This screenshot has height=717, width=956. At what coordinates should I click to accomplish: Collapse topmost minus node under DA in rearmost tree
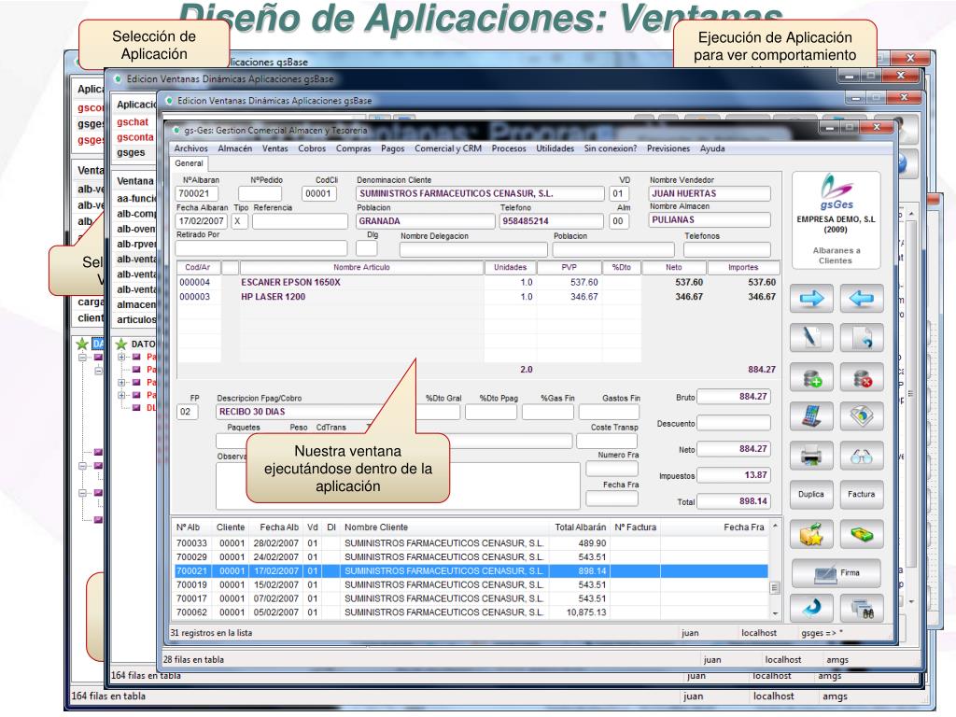pyautogui.click(x=82, y=358)
